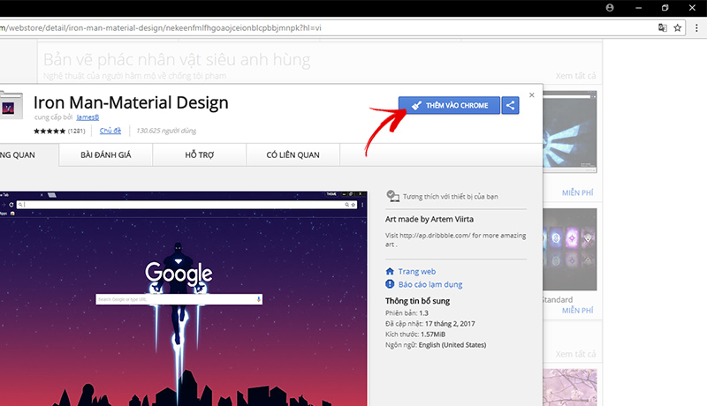Bookmark this page with the star icon
The width and height of the screenshot is (707, 406).
tap(677, 28)
